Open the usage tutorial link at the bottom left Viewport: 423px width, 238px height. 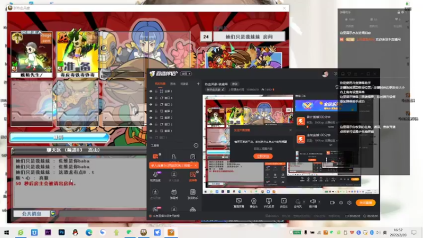pos(165,216)
